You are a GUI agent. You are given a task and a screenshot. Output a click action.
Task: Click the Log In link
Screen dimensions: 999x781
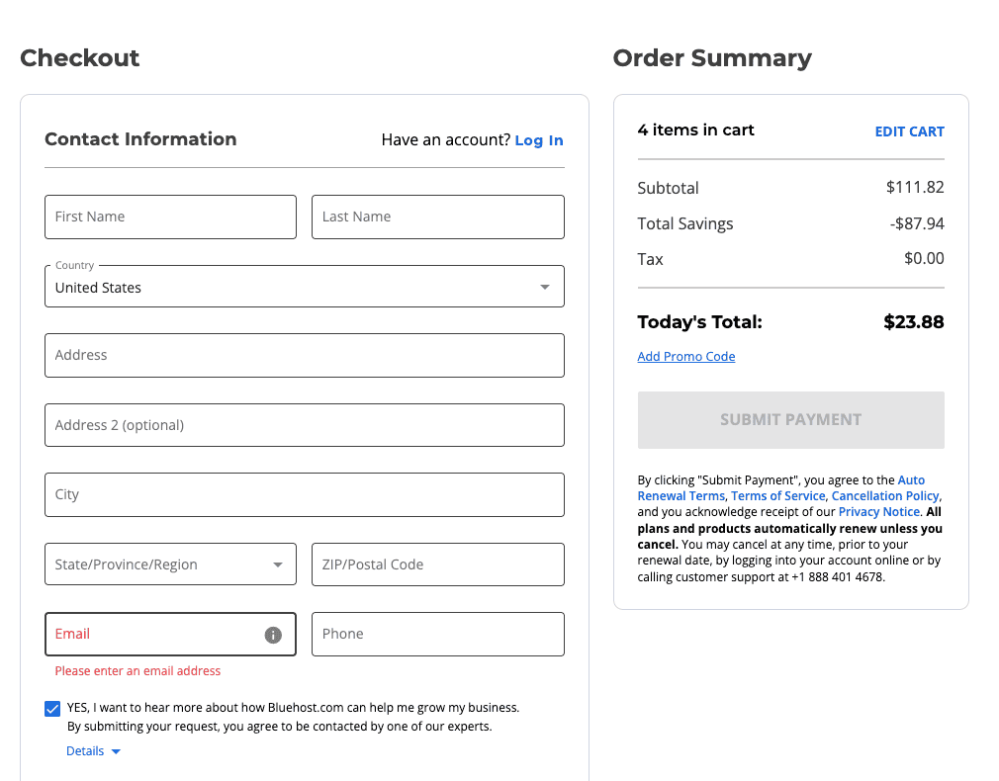click(538, 140)
